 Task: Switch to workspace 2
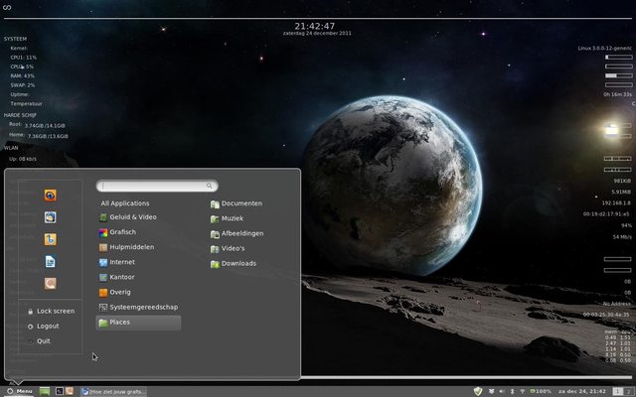click(629, 391)
